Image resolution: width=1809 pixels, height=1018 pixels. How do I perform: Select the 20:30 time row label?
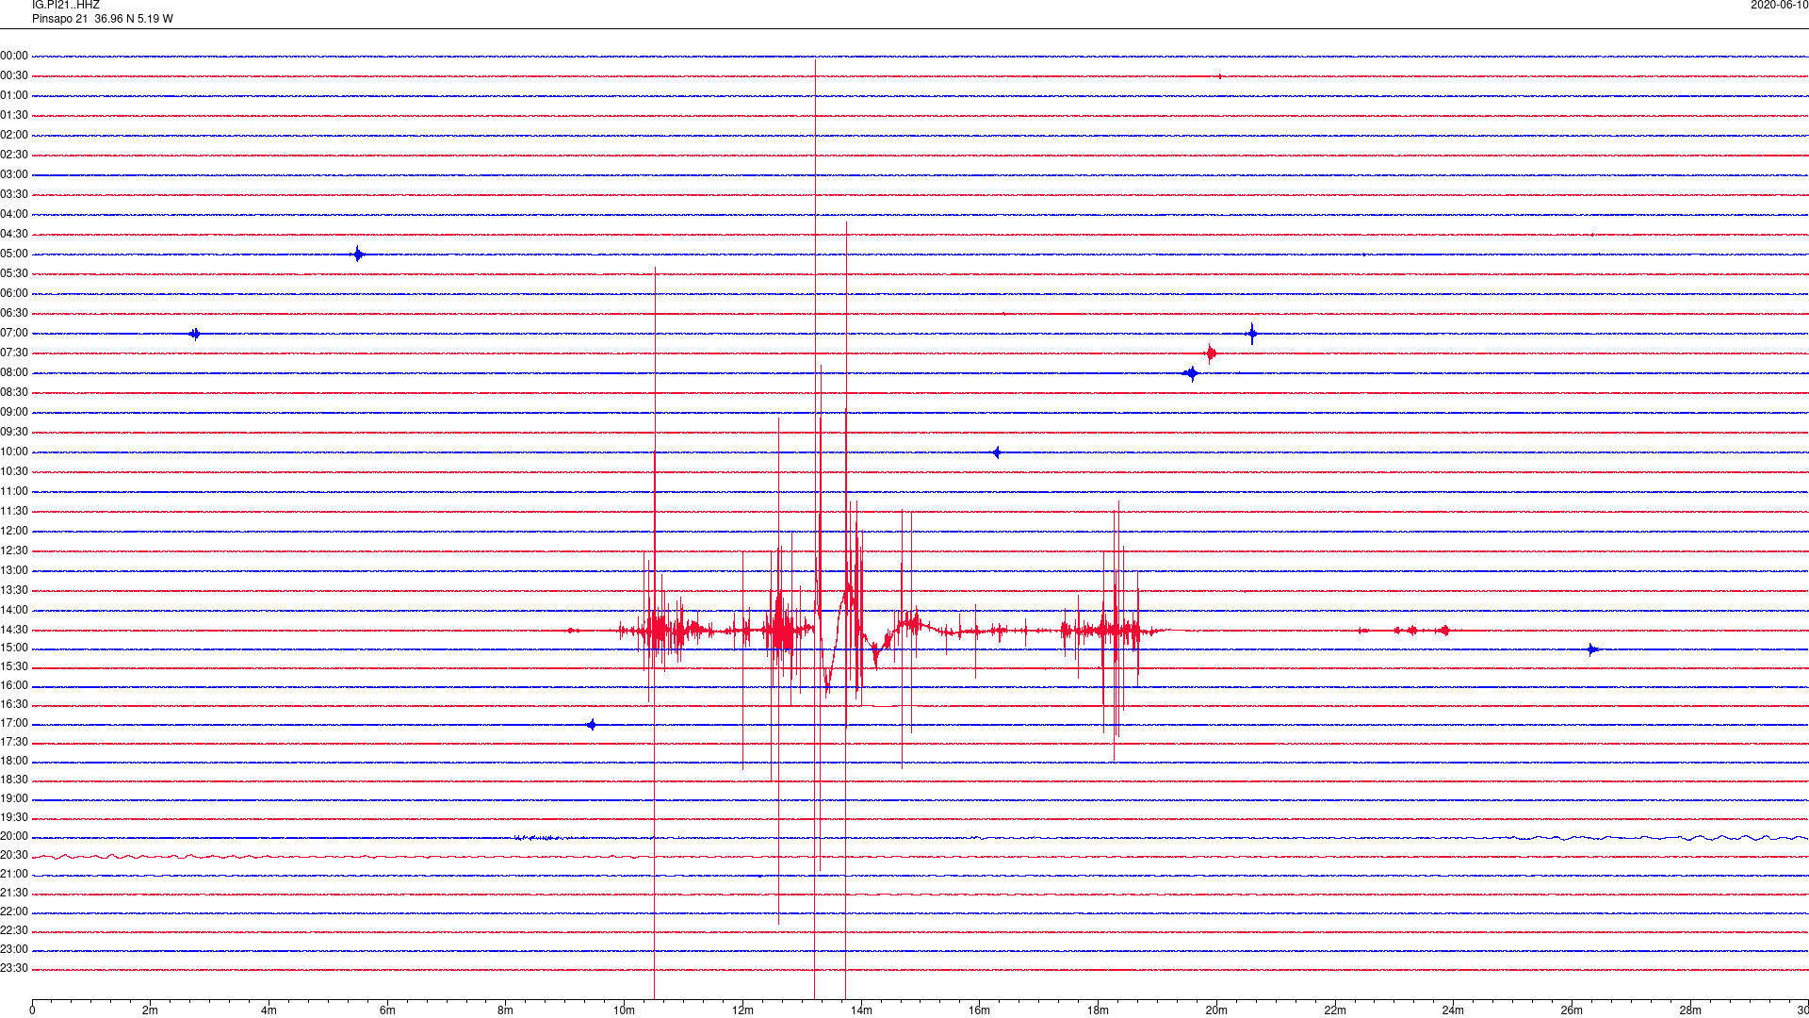[14, 856]
